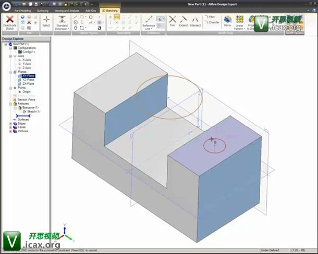Viewport: 318px width, 254px height.
Task: Pick the Rectangle sketch tool
Action: point(82,28)
